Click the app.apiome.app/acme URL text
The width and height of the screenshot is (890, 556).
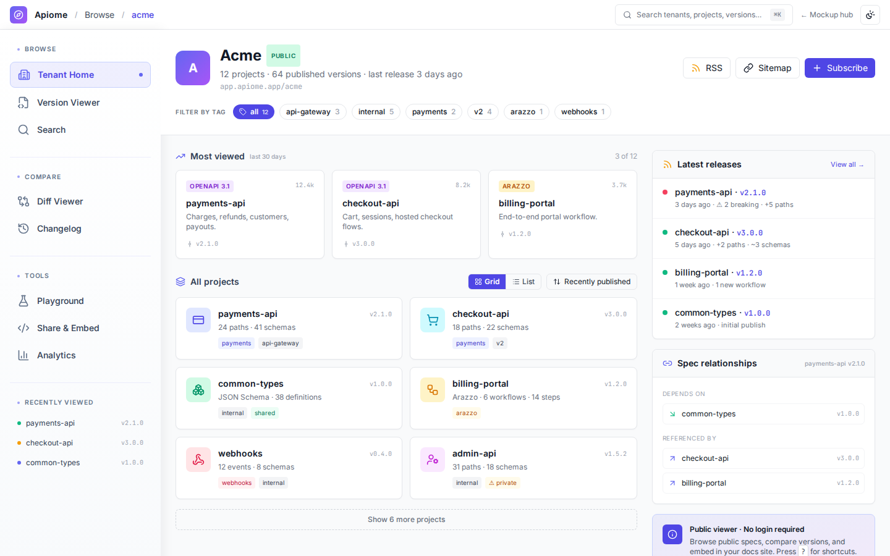click(x=261, y=86)
